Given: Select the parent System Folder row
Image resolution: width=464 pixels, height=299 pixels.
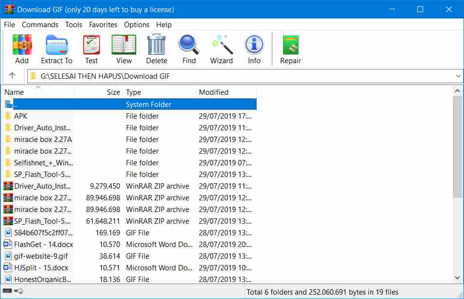Looking at the screenshot, I should click(130, 104).
